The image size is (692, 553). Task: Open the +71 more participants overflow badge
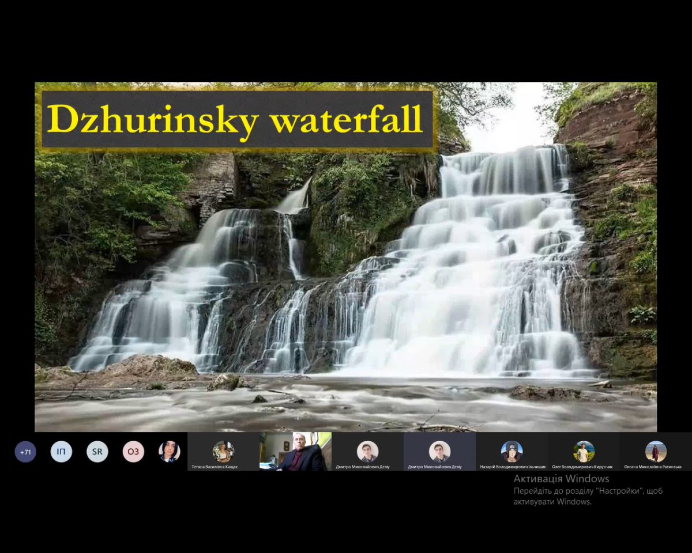point(25,452)
